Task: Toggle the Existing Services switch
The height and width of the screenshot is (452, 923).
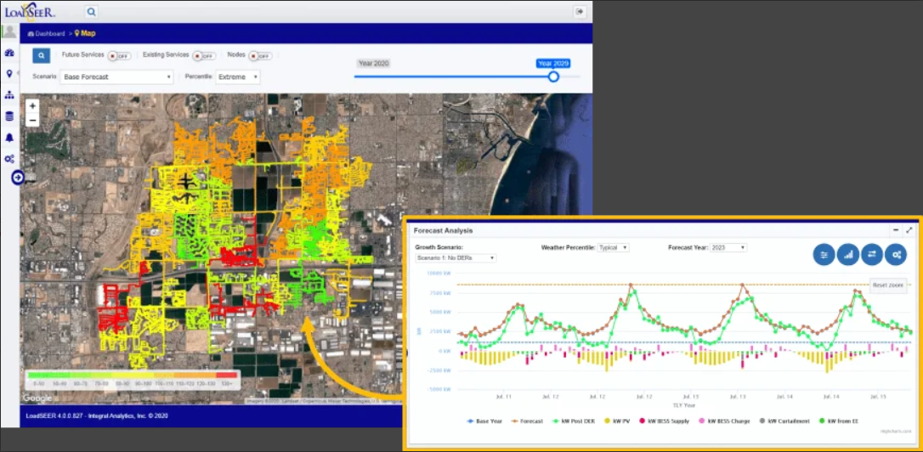Action: (205, 56)
